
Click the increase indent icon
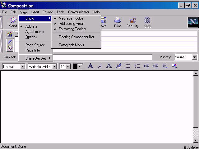(x=155, y=66)
